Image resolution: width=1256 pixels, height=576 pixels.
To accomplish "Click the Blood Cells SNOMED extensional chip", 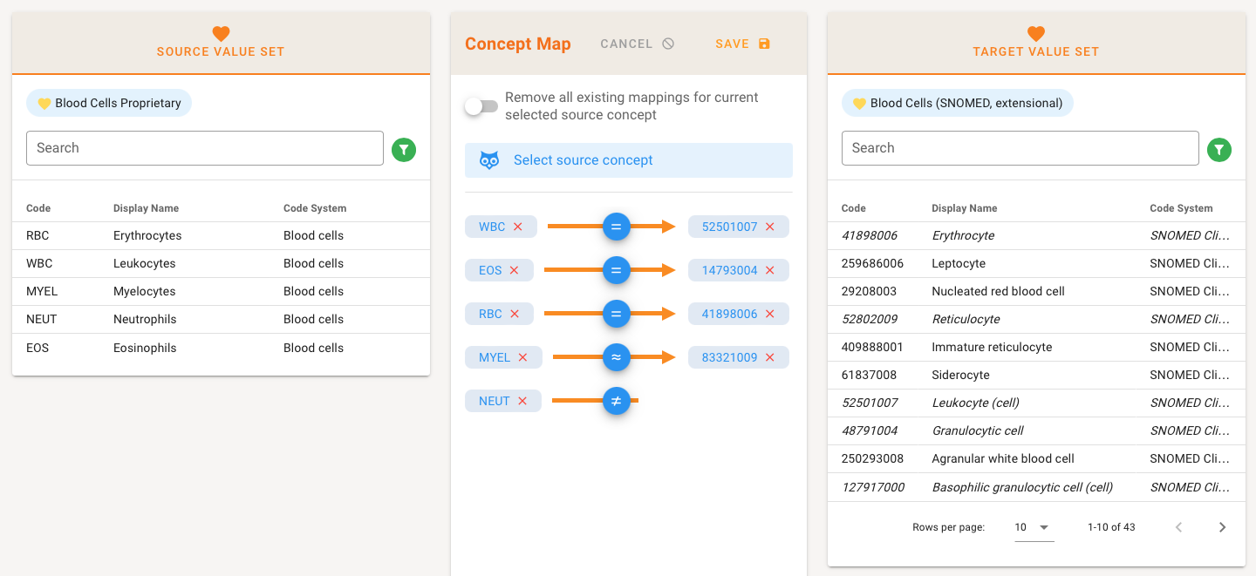I will (x=957, y=103).
